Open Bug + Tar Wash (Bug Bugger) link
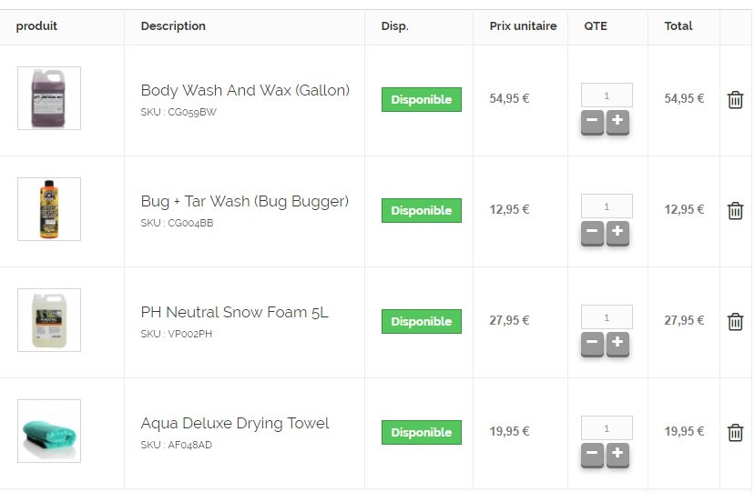 tap(244, 201)
